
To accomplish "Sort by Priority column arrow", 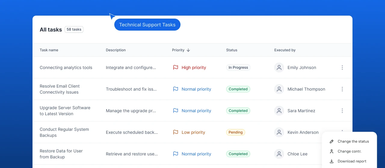I will point(188,50).
